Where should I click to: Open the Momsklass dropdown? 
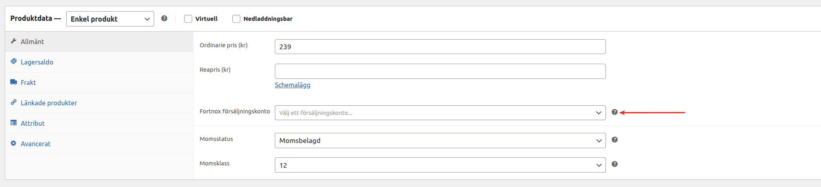[440, 165]
